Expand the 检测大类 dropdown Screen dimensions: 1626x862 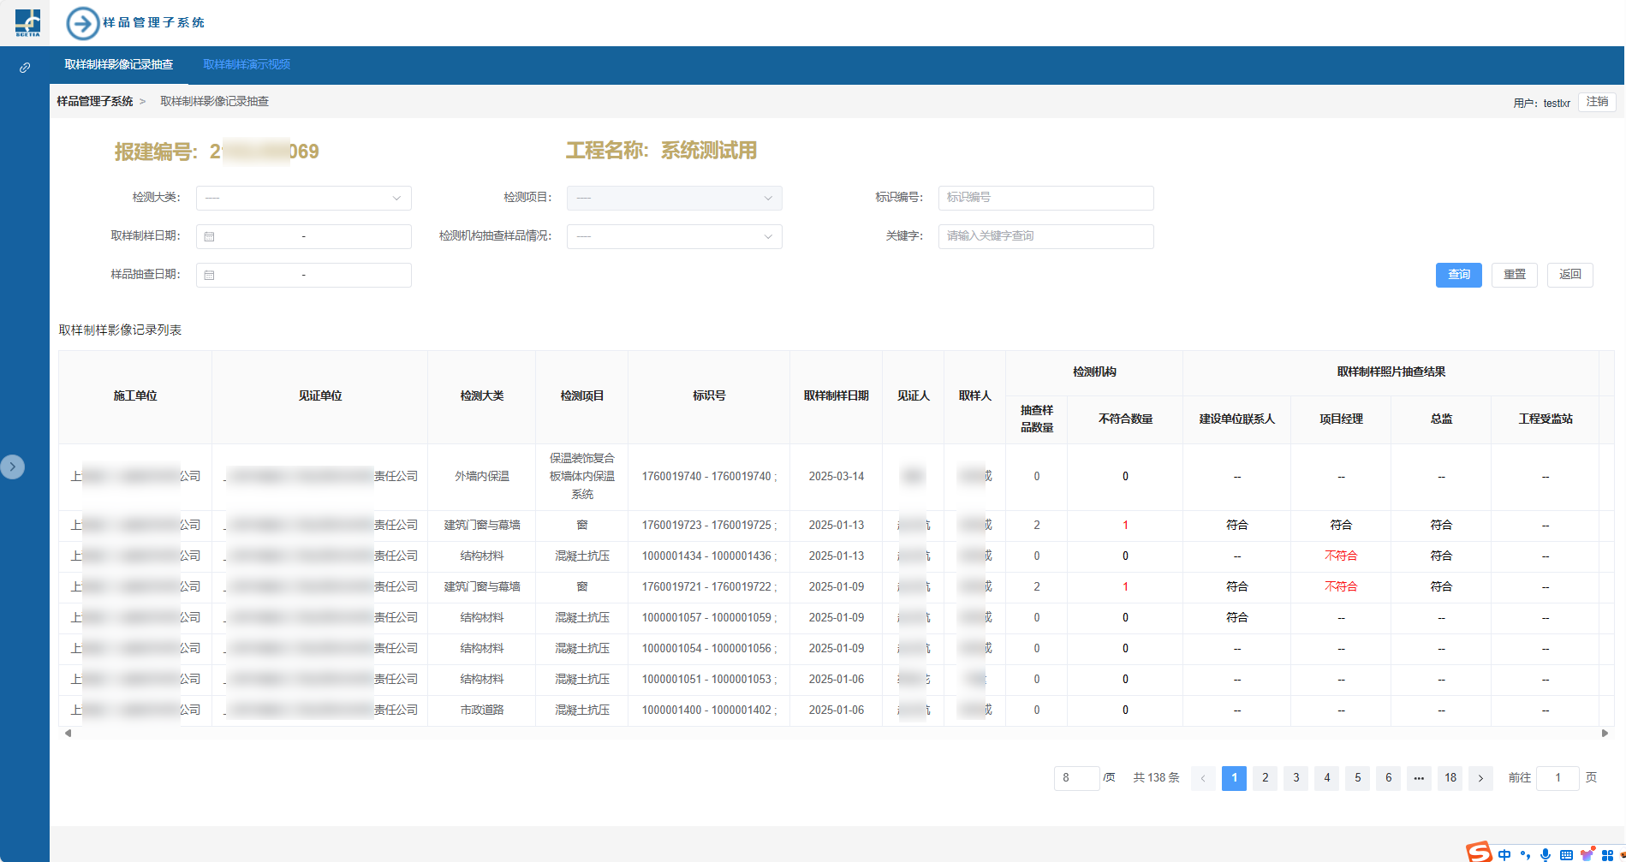(303, 198)
